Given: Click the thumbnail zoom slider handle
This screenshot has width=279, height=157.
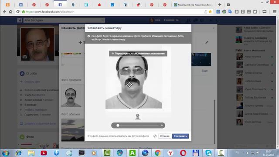Looking at the screenshot, I should [118, 125].
